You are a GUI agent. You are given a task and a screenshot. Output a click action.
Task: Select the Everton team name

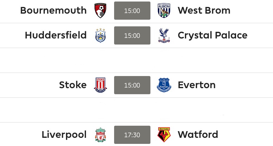[x=197, y=85]
